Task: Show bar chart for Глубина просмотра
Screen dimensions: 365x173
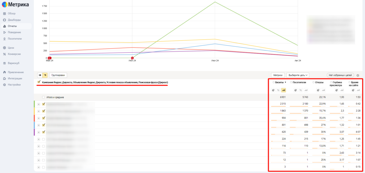Action: coord(341,90)
